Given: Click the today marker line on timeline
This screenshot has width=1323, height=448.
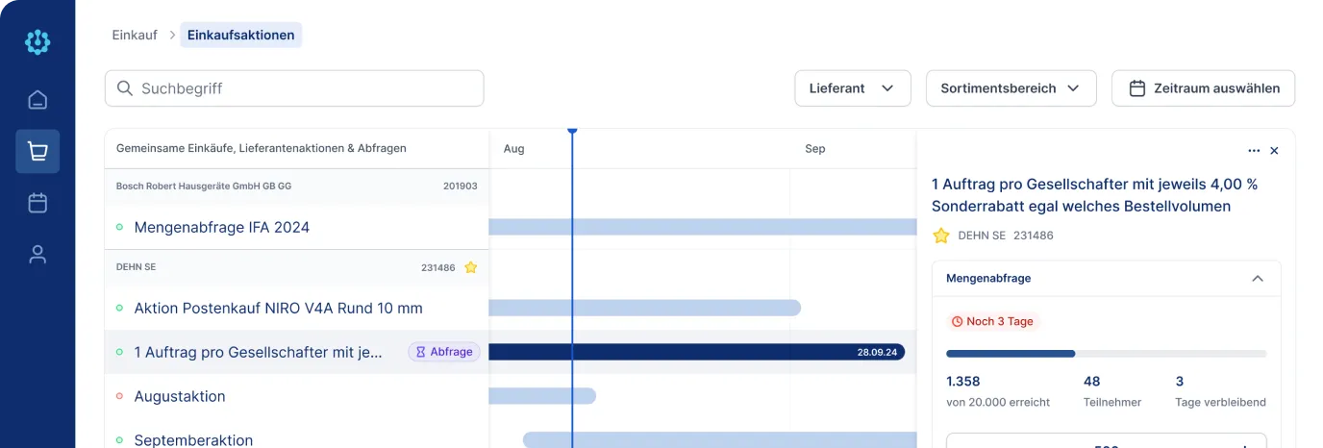Looking at the screenshot, I should click(x=572, y=288).
